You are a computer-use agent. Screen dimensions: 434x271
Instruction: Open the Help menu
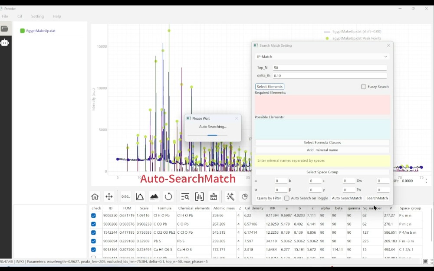[x=57, y=16]
